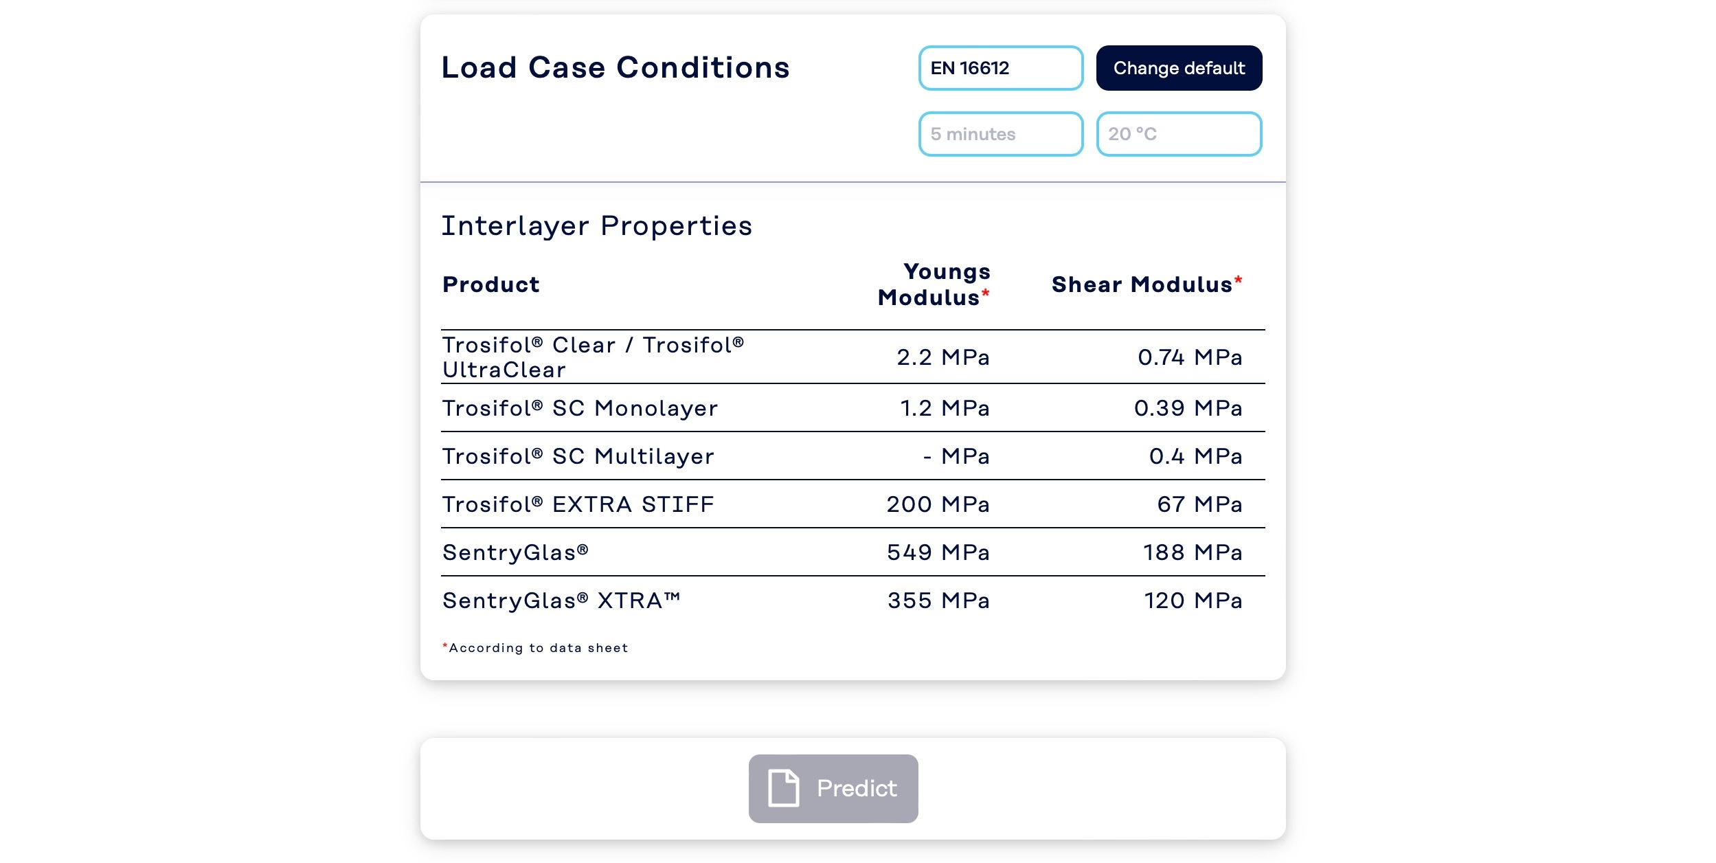Click the Youngs Modulus column header
Image resolution: width=1716 pixels, height=863 pixels.
[x=934, y=284]
